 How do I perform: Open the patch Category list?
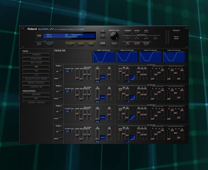click(50, 44)
